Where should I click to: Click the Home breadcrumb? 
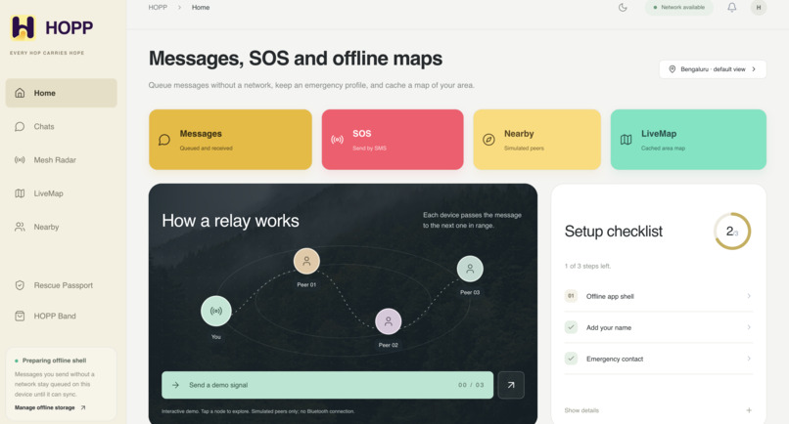pos(201,8)
